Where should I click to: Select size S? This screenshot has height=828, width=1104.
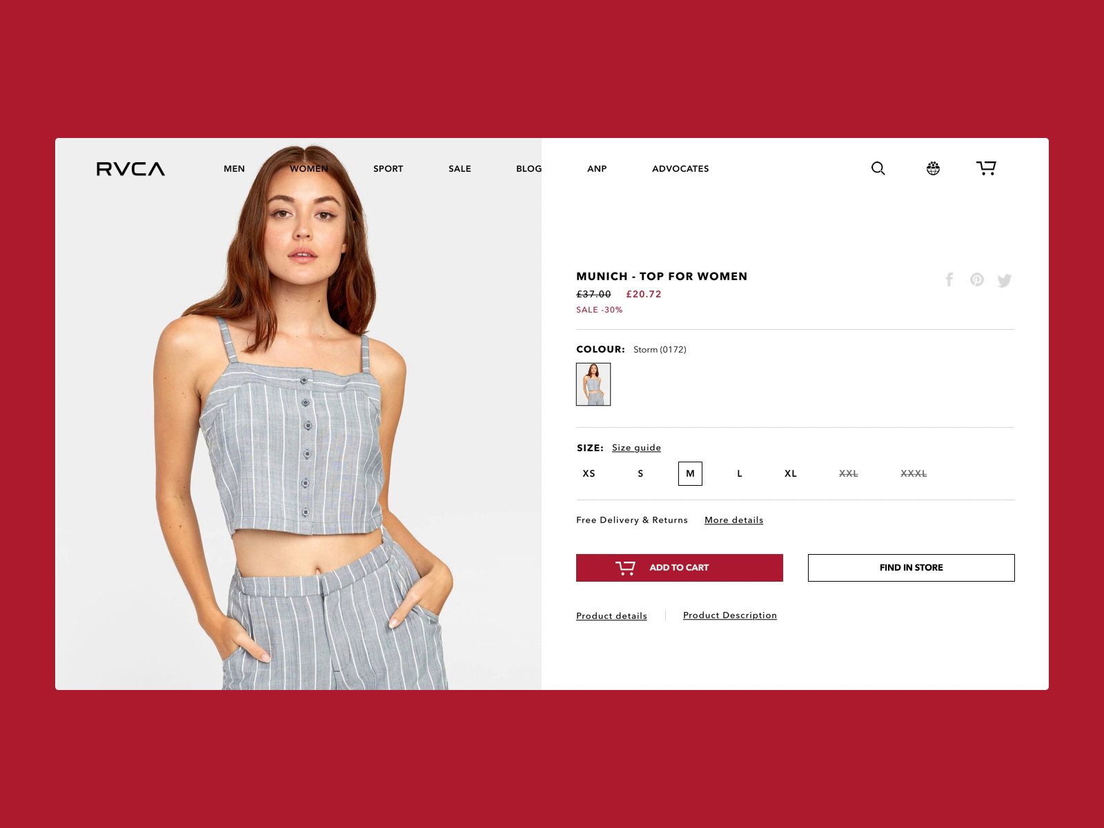(640, 473)
